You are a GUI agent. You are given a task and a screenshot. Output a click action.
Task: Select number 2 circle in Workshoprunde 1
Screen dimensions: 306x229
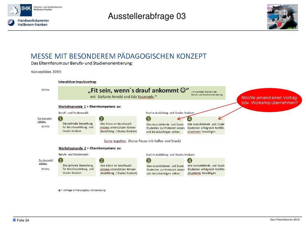click(x=102, y=119)
